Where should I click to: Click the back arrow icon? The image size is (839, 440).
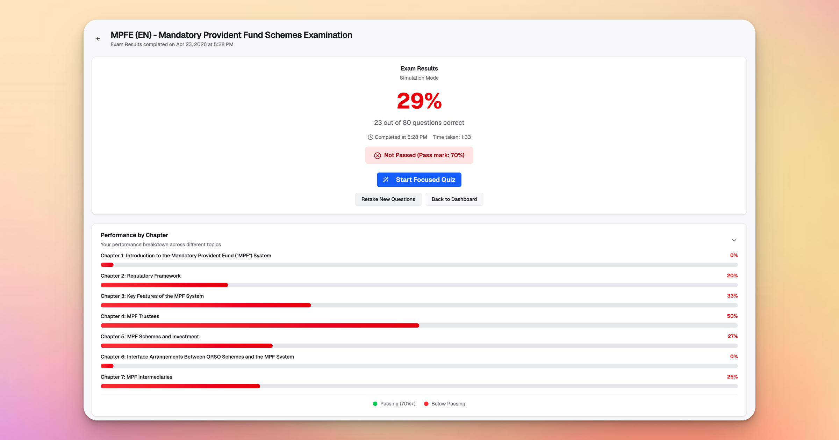click(98, 39)
